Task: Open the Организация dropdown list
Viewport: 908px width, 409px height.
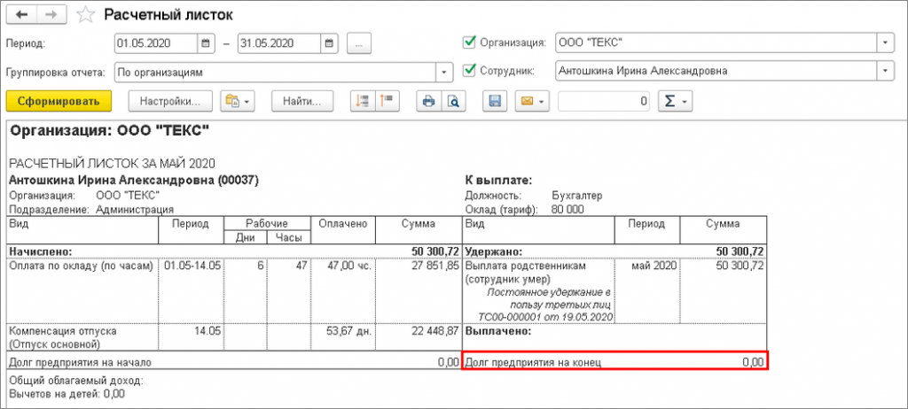Action: pos(884,42)
